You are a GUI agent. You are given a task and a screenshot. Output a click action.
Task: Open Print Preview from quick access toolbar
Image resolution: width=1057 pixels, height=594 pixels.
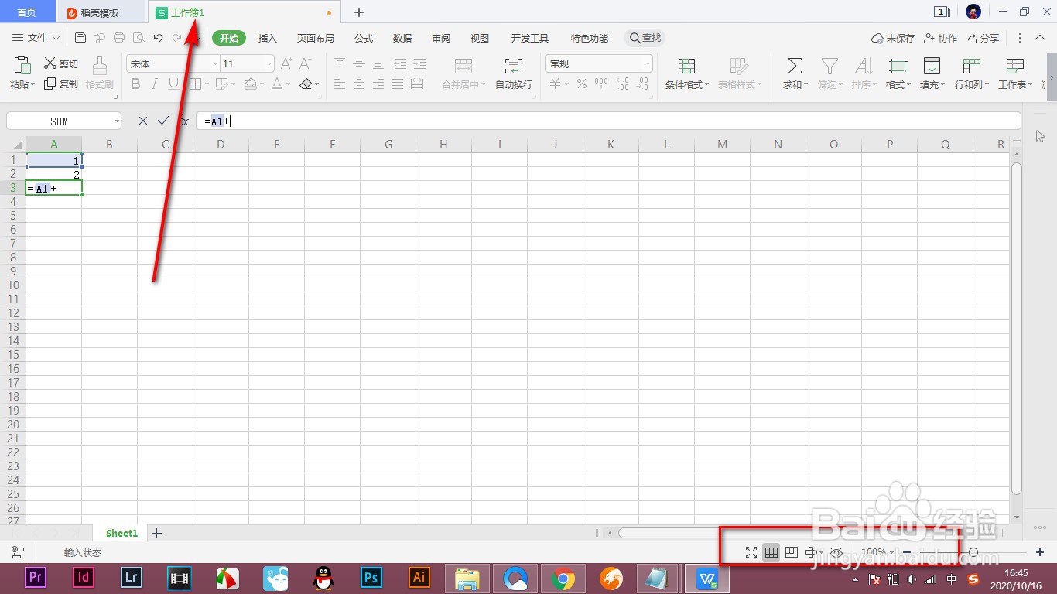coord(139,38)
